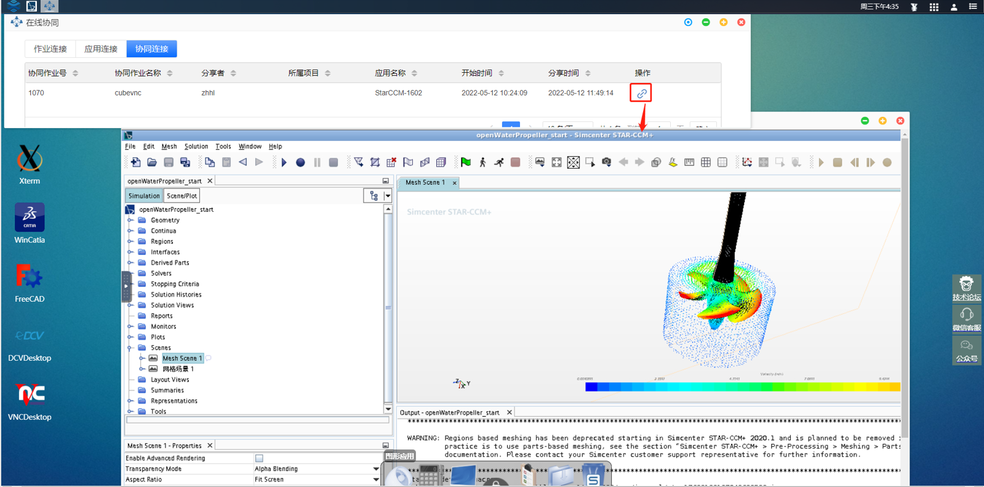Open the 技术论坛 sidebar icon
Viewport: 984px width, 487px height.
[x=966, y=288]
